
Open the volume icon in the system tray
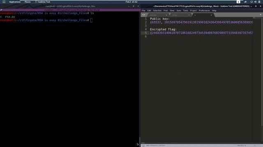pyautogui.click(x=255, y=2)
